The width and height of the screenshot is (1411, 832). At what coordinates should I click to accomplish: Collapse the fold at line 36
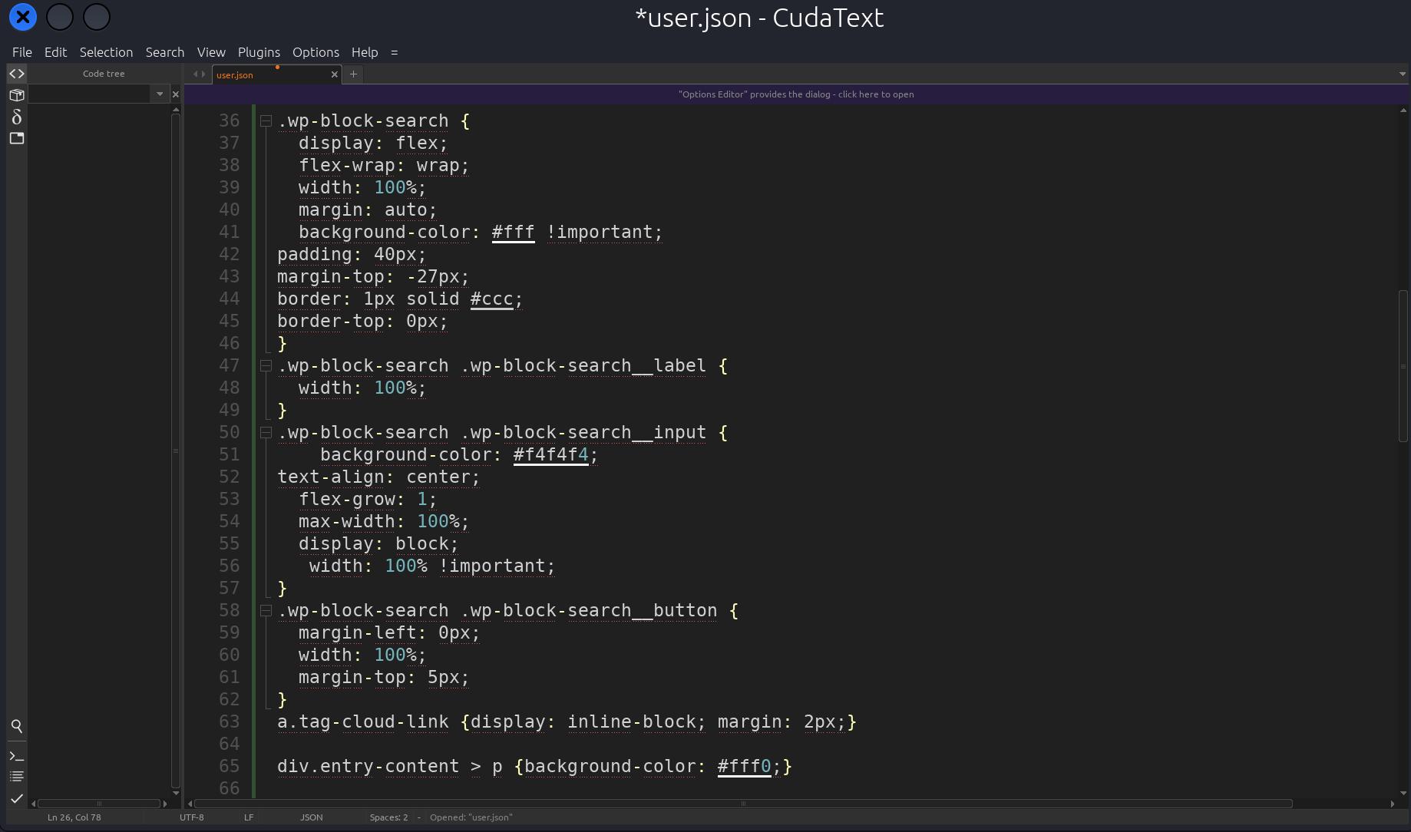click(266, 121)
